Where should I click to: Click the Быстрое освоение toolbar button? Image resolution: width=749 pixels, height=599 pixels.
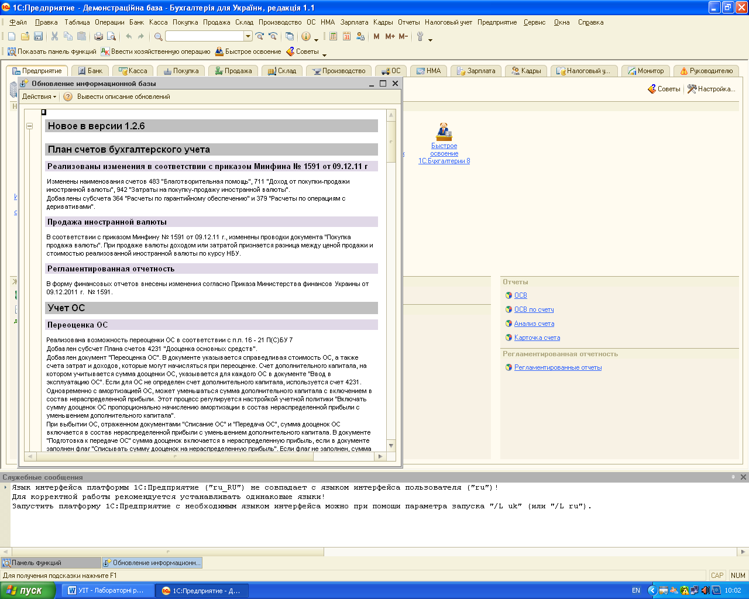coord(248,51)
